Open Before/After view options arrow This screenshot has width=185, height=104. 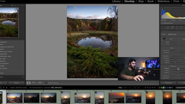click(x=43, y=83)
